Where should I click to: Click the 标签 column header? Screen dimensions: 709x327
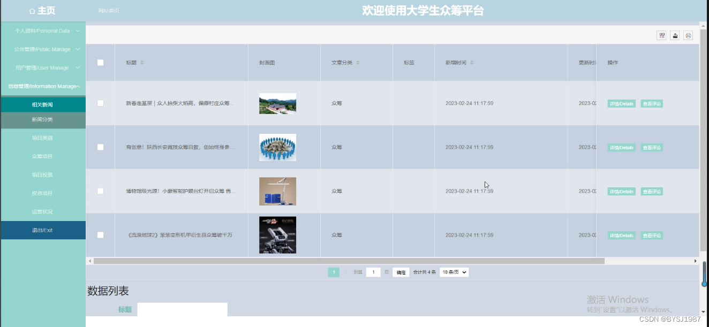click(409, 63)
